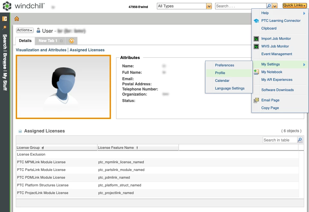Click the user icon beside User title
Viewport: 309px width, 212px height.
39,30
